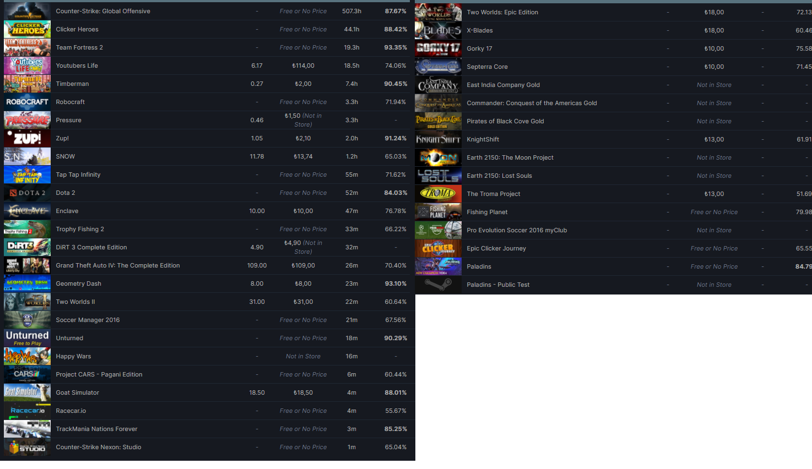Click the ₺109,00 price for Grand Theft Auto IV
The image size is (812, 469).
(x=303, y=265)
